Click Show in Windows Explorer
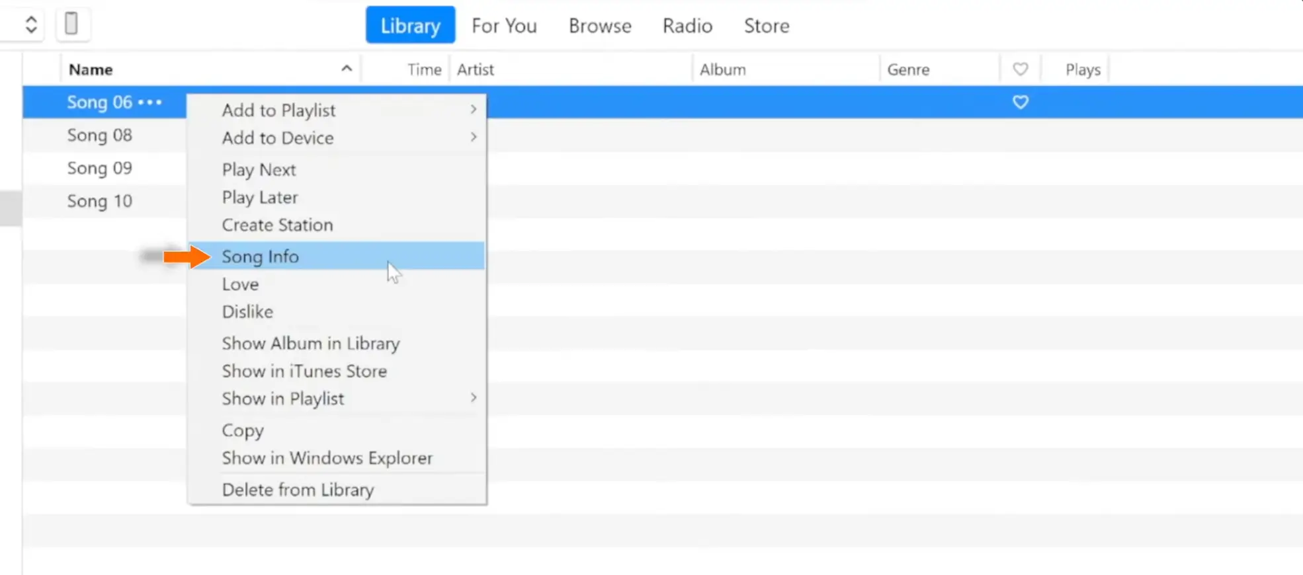Viewport: 1303px width, 575px height. tap(337, 458)
